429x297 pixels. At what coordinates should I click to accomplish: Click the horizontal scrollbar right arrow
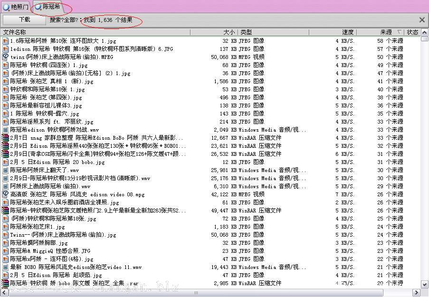417,293
